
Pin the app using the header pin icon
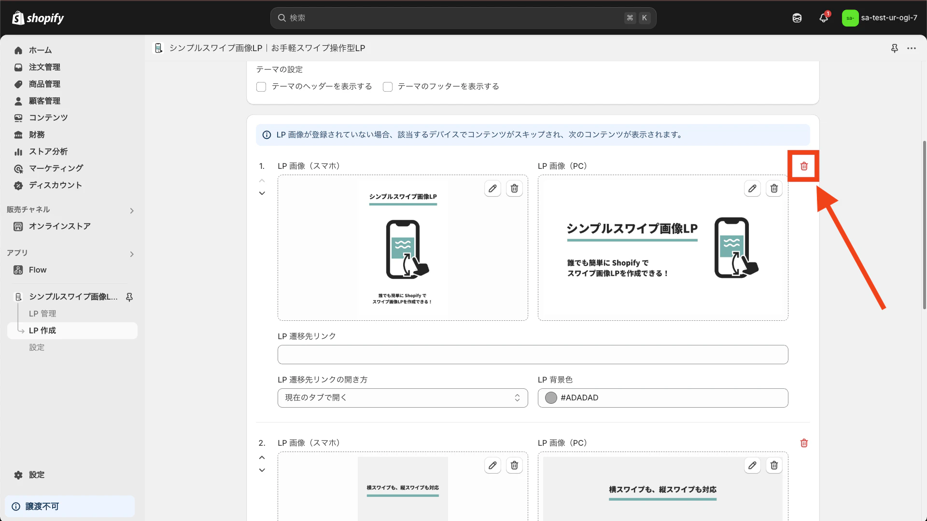click(x=894, y=48)
